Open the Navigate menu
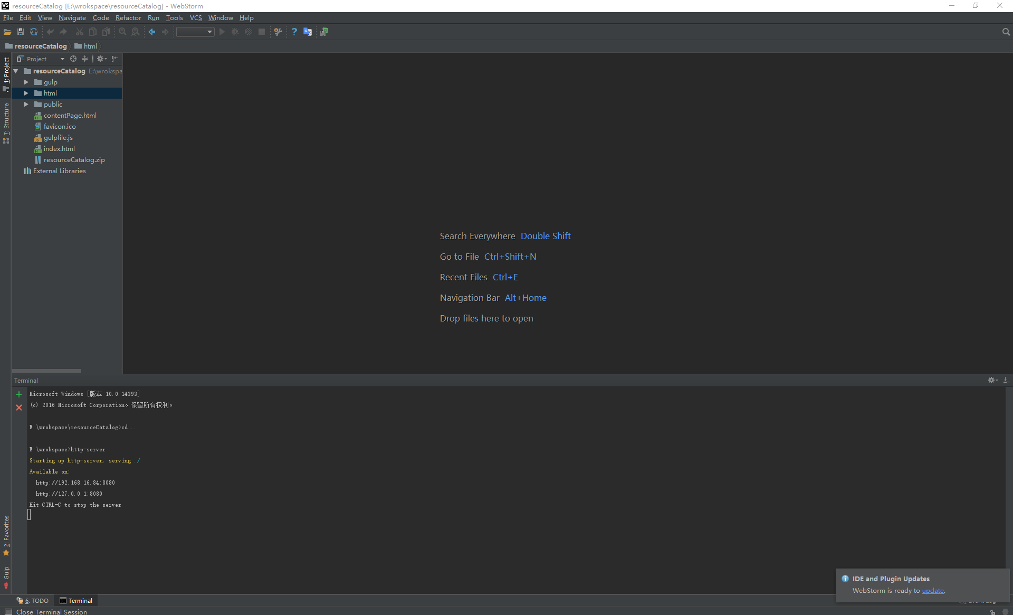The width and height of the screenshot is (1013, 615). 72,17
